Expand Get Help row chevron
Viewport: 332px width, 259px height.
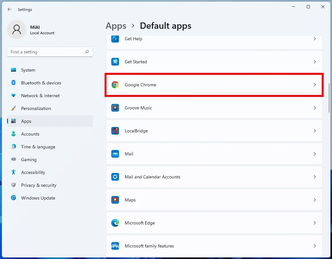click(x=315, y=39)
